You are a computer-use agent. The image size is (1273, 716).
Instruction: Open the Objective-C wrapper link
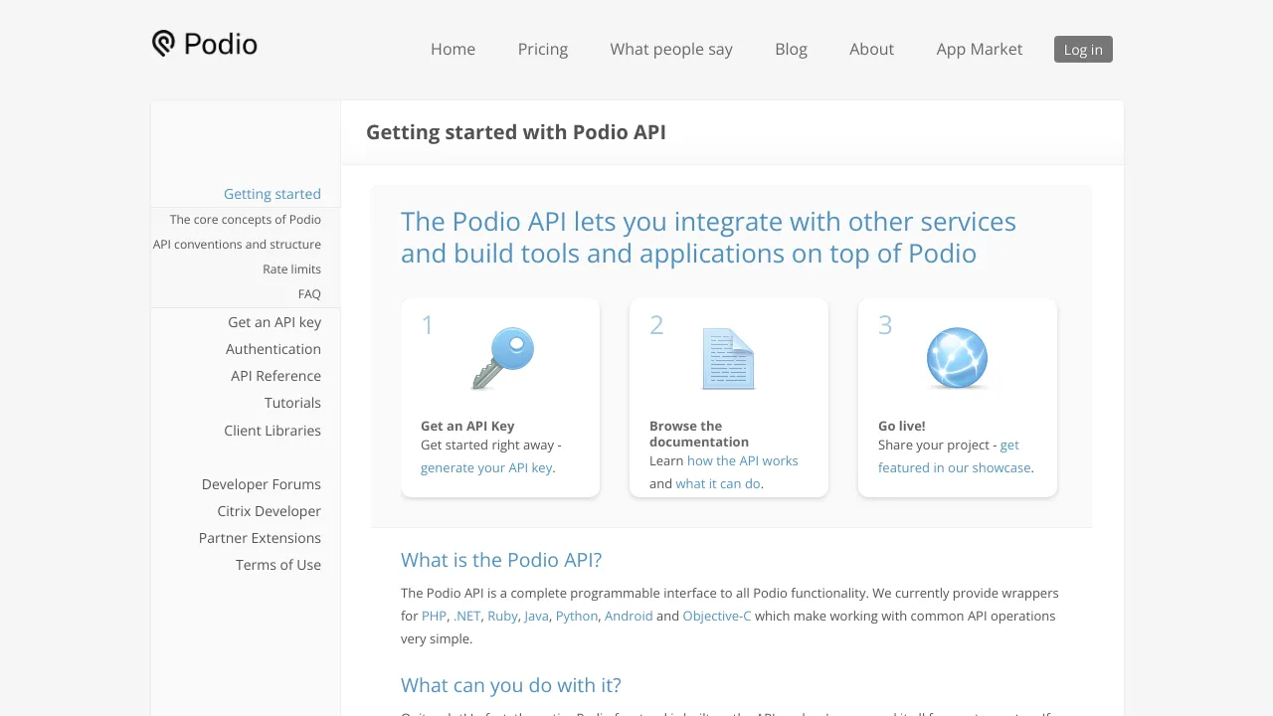click(717, 616)
